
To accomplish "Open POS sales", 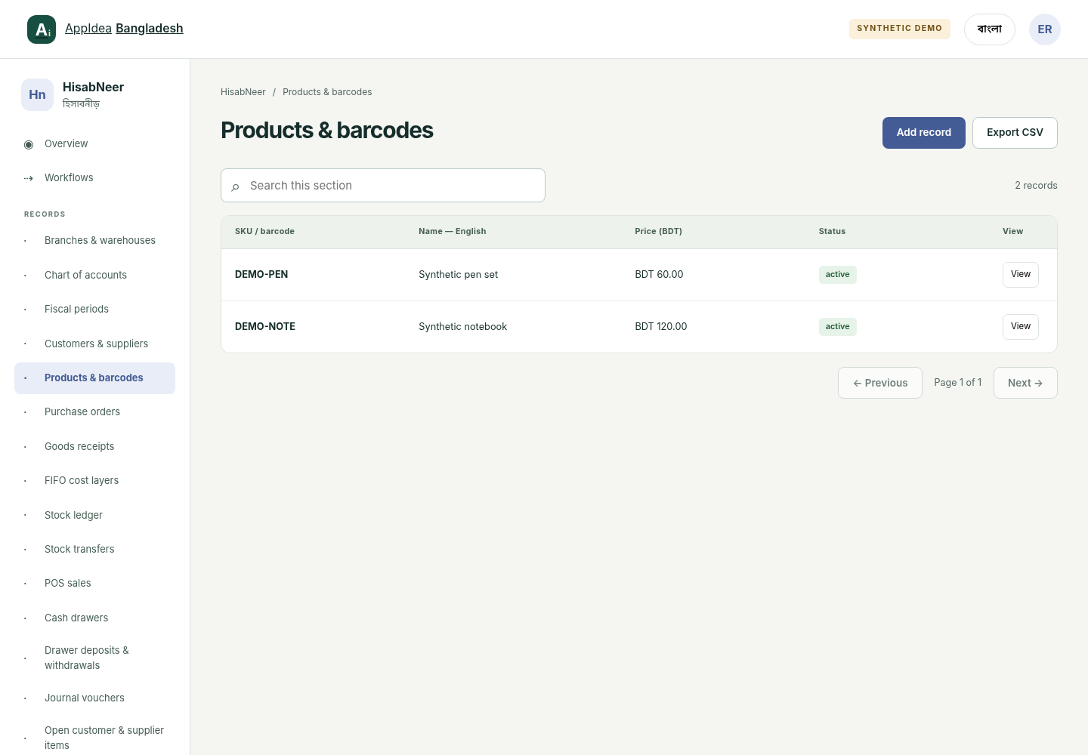I will tap(94, 584).
